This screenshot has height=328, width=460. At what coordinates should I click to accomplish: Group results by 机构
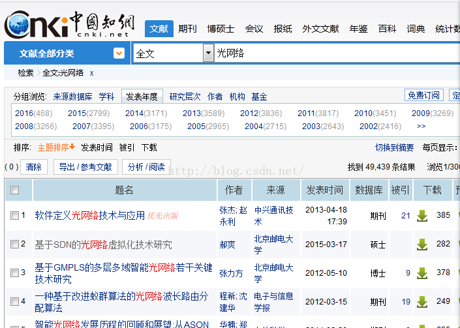[238, 97]
